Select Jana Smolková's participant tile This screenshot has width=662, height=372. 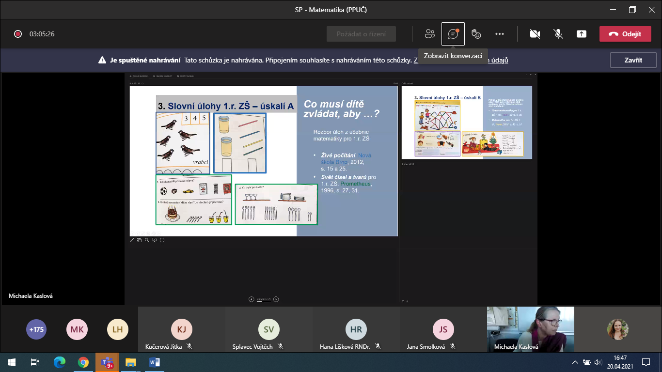[x=443, y=329]
